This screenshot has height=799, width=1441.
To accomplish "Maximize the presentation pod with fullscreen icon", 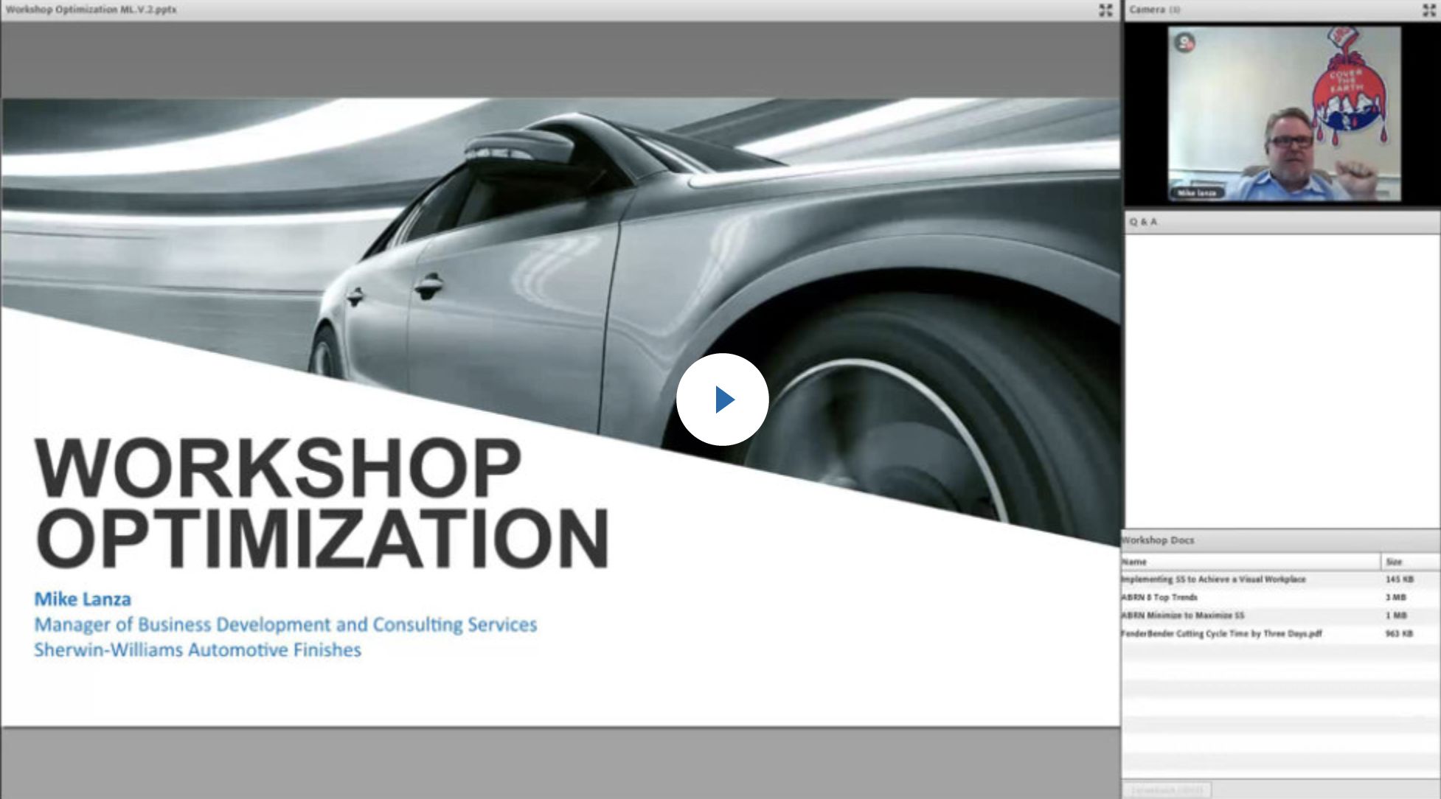I will pyautogui.click(x=1105, y=10).
